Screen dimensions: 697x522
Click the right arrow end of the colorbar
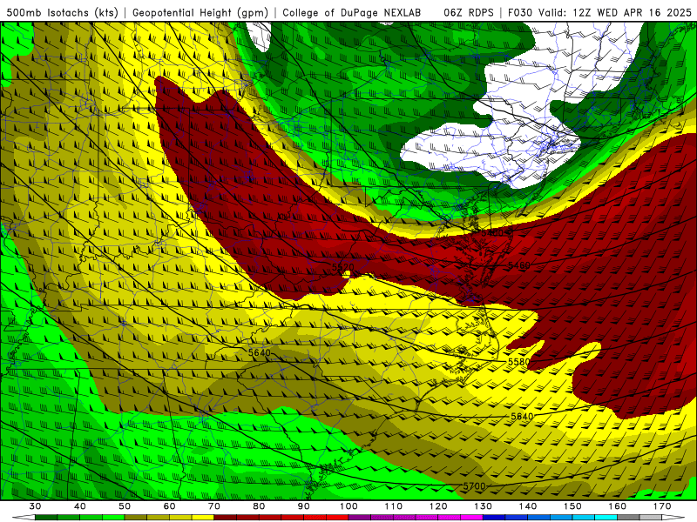[x=673, y=518]
